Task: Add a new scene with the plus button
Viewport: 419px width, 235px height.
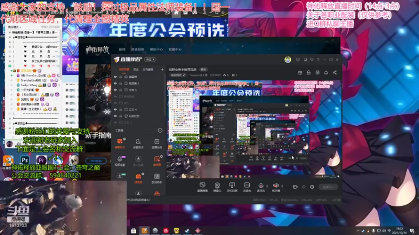Action: (162, 69)
